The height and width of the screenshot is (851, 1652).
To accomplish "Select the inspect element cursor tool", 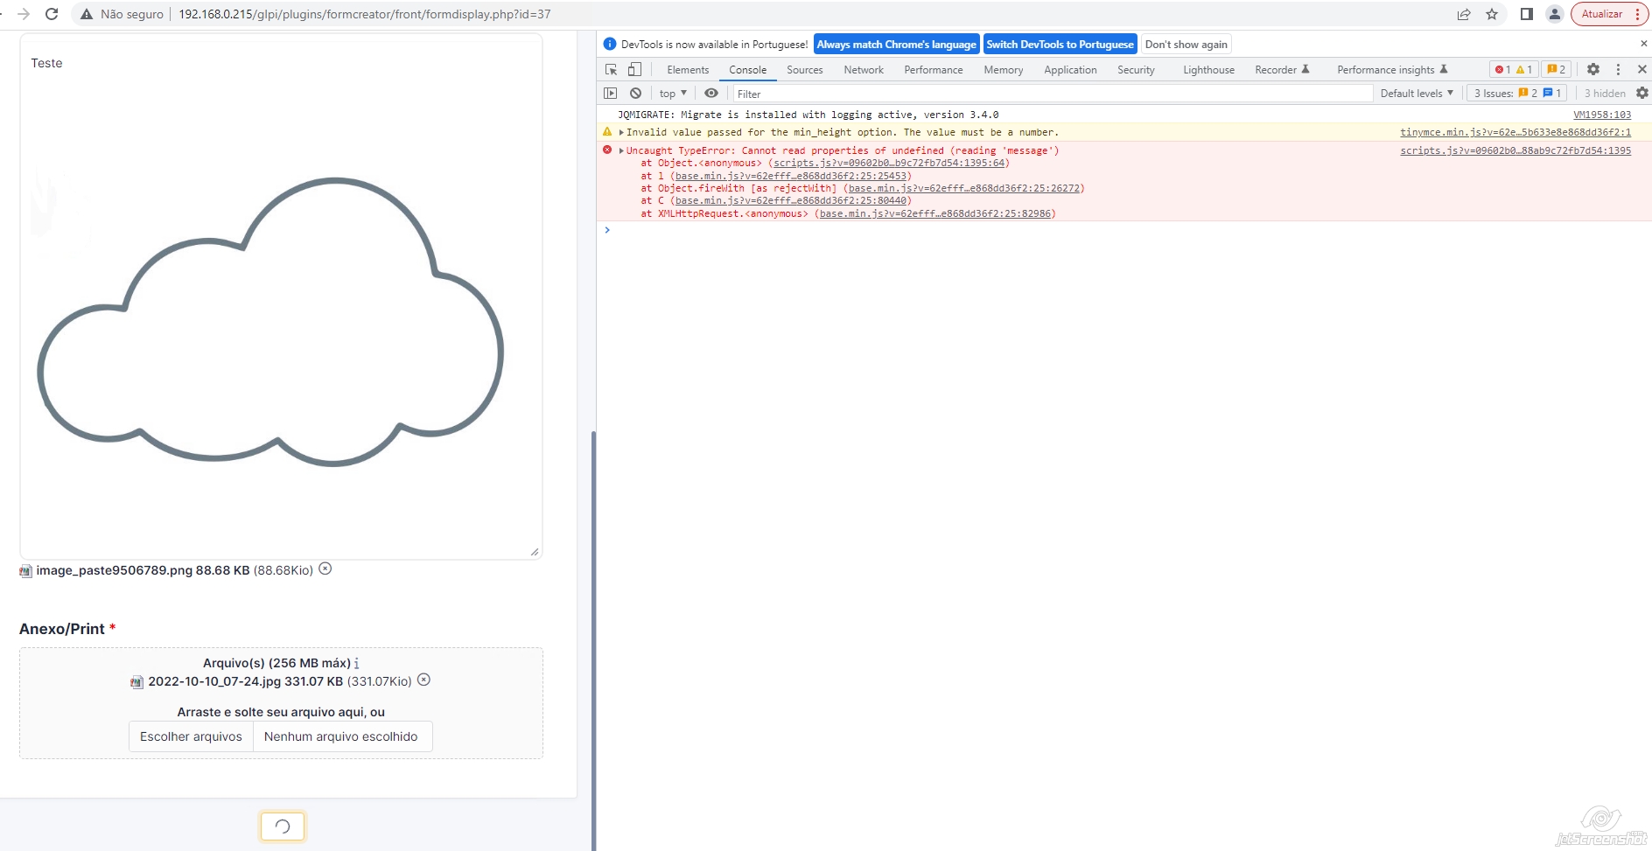I will pyautogui.click(x=610, y=69).
